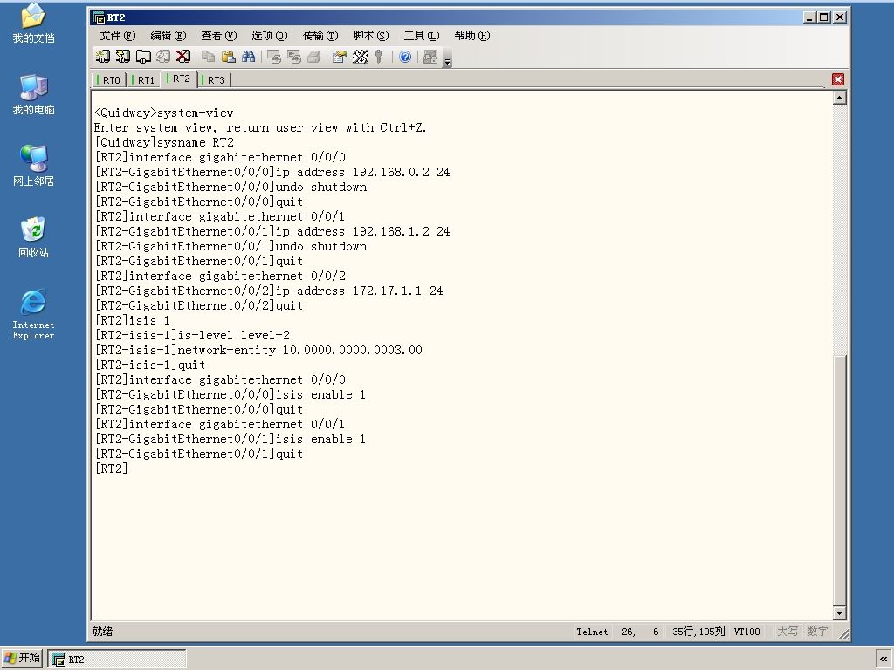This screenshot has height=670, width=894.
Task: Click the grayed printer icon
Action: 313,57
